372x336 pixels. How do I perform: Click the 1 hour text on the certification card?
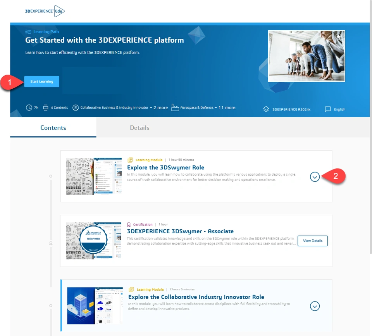pos(163,224)
